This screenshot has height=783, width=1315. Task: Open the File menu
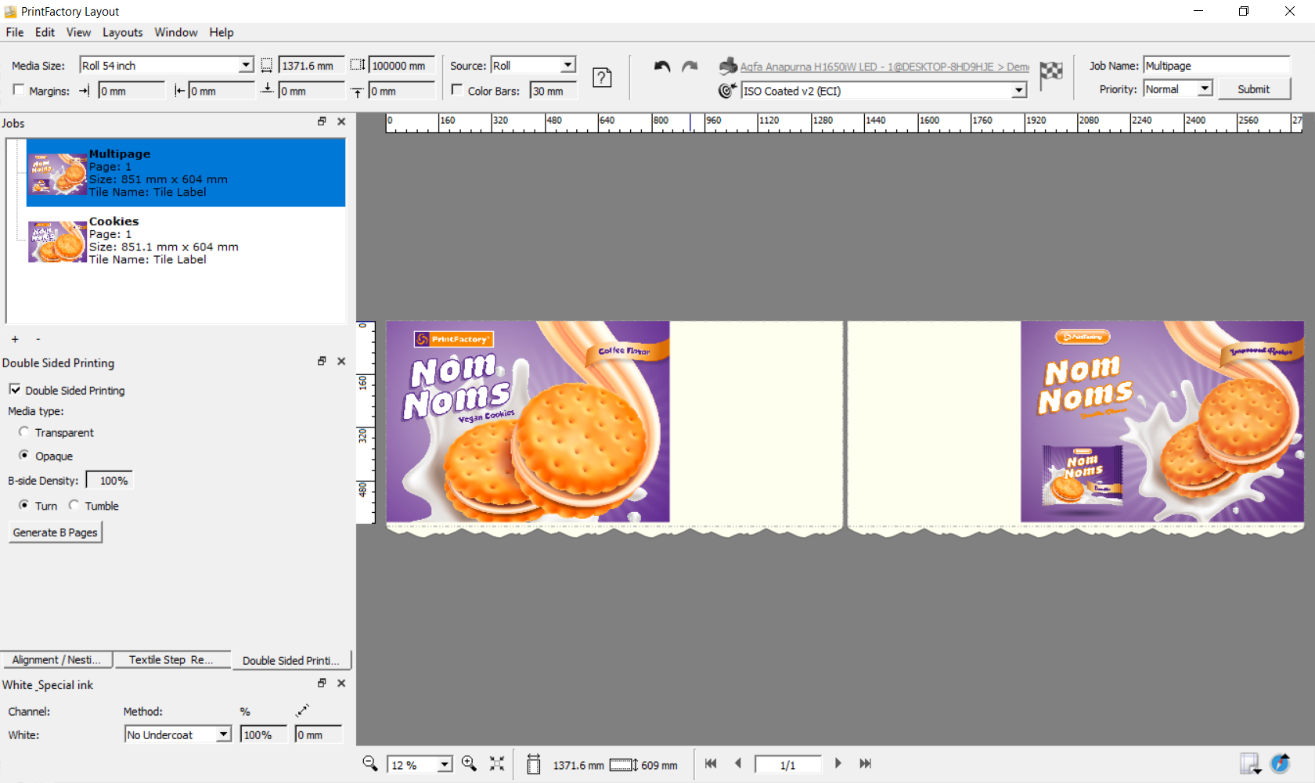[15, 32]
